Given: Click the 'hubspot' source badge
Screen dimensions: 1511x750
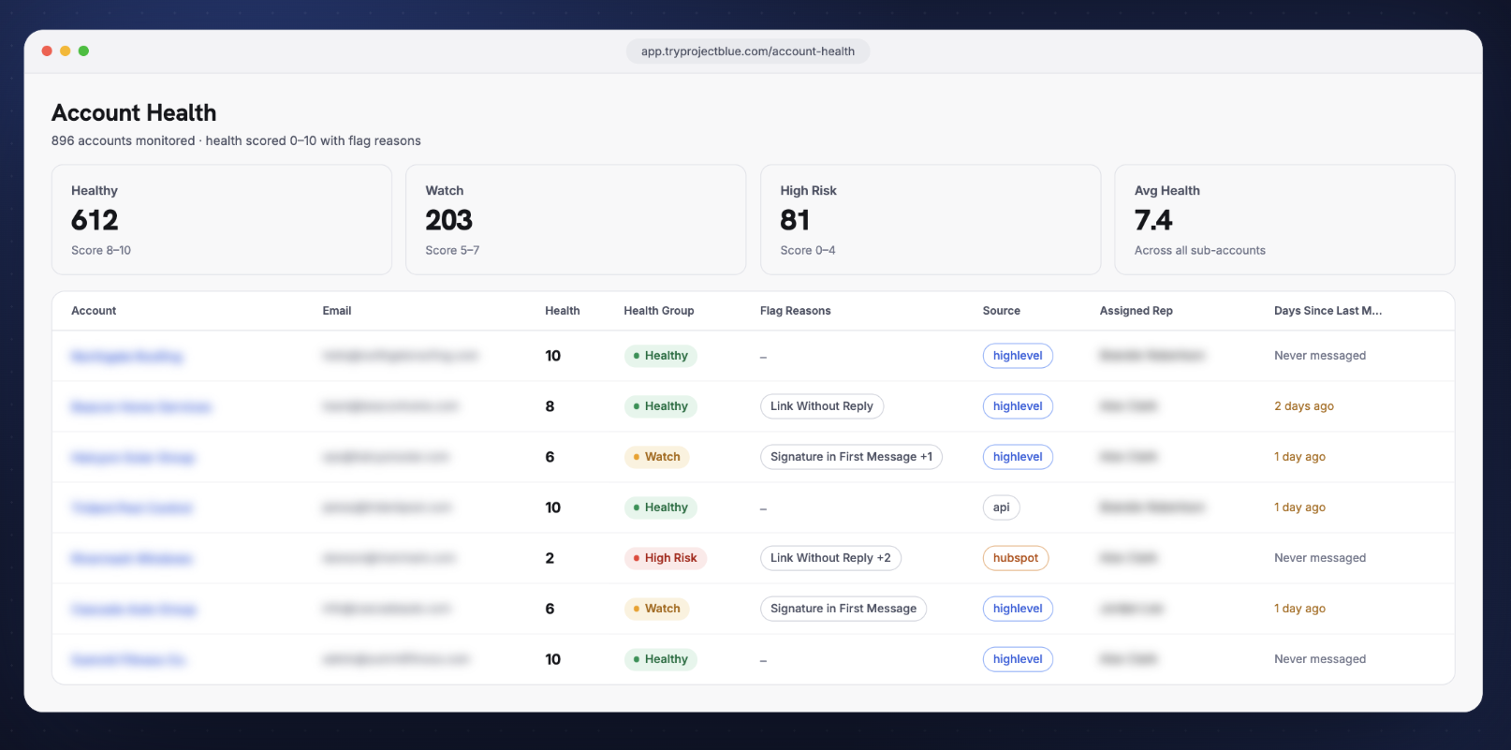Looking at the screenshot, I should 1016,558.
